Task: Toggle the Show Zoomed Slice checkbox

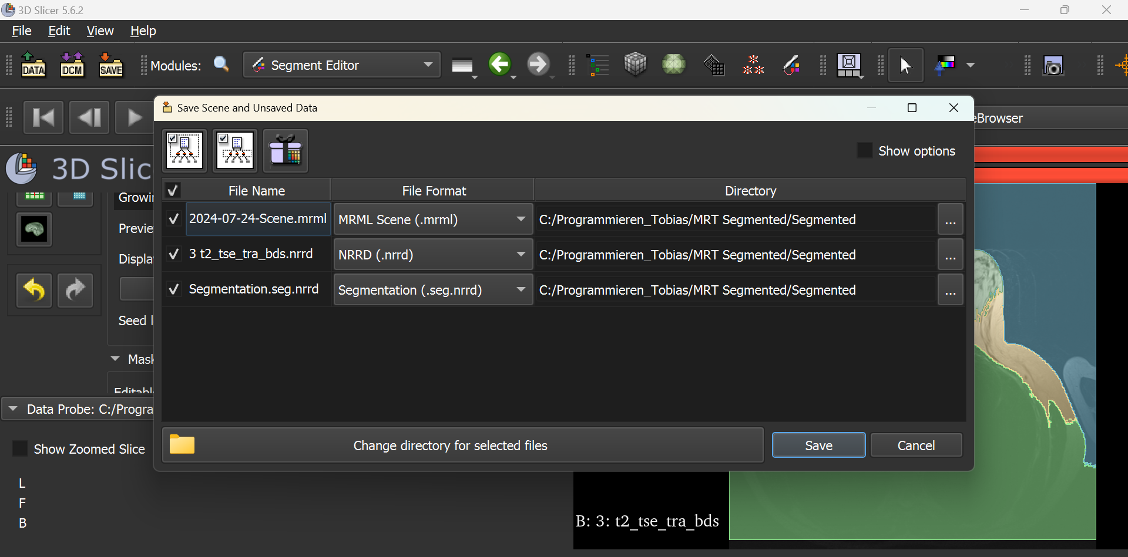Action: pyautogui.click(x=20, y=449)
